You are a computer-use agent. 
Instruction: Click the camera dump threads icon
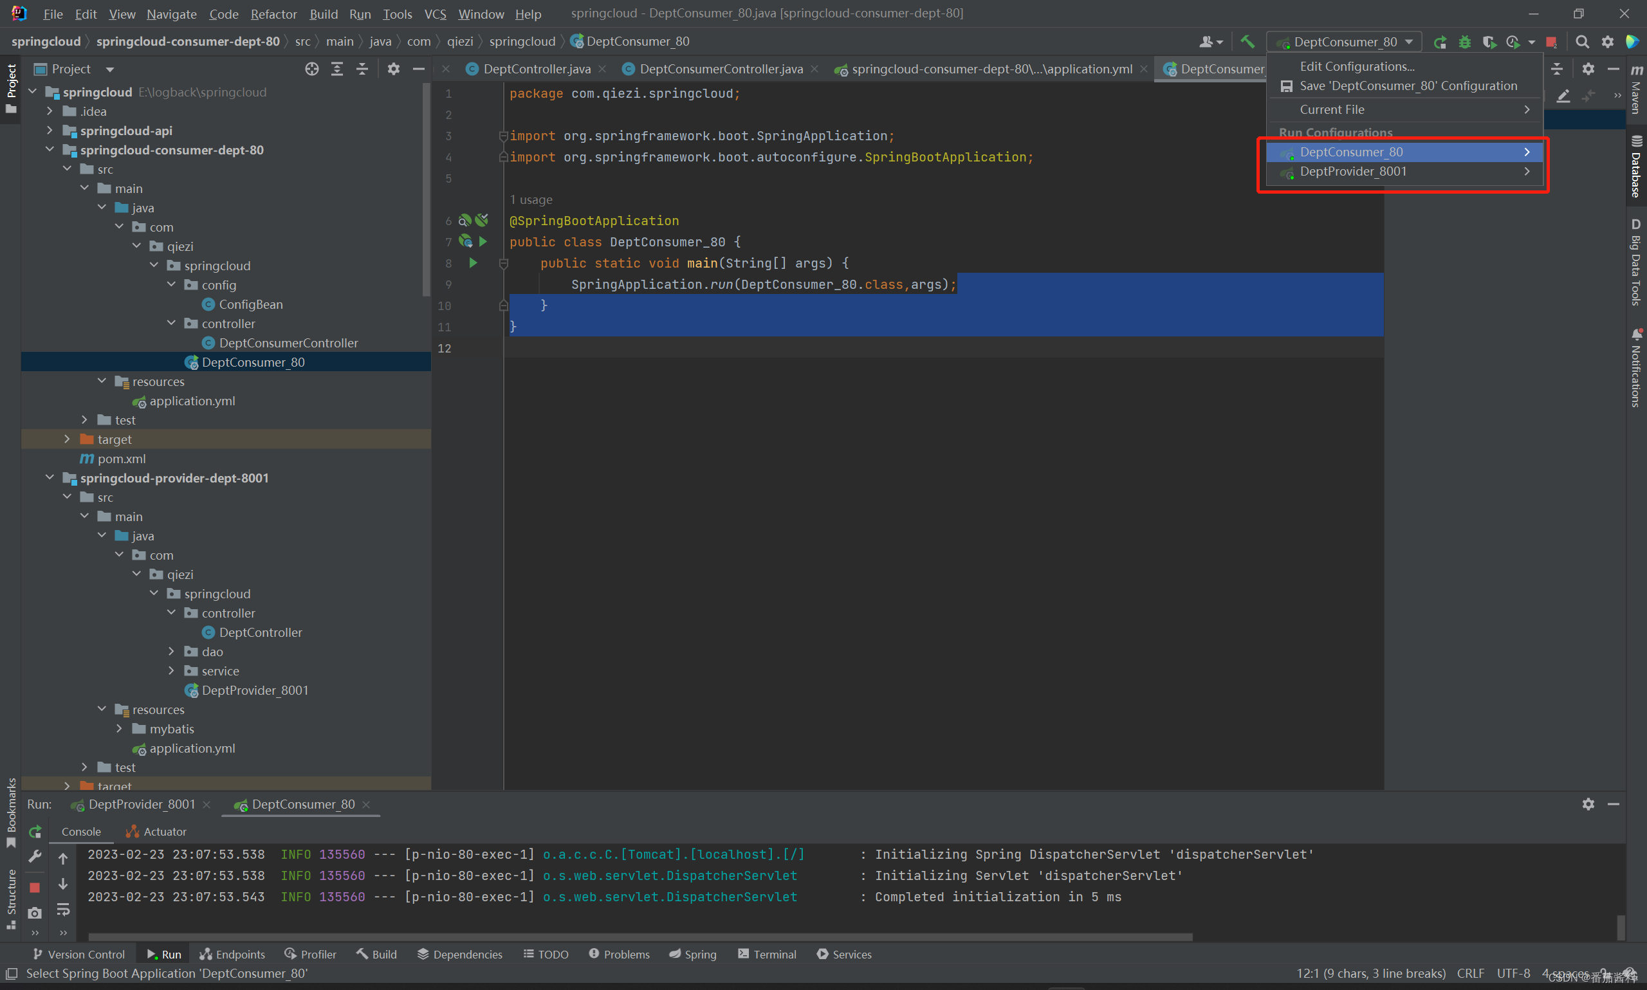coord(35,912)
